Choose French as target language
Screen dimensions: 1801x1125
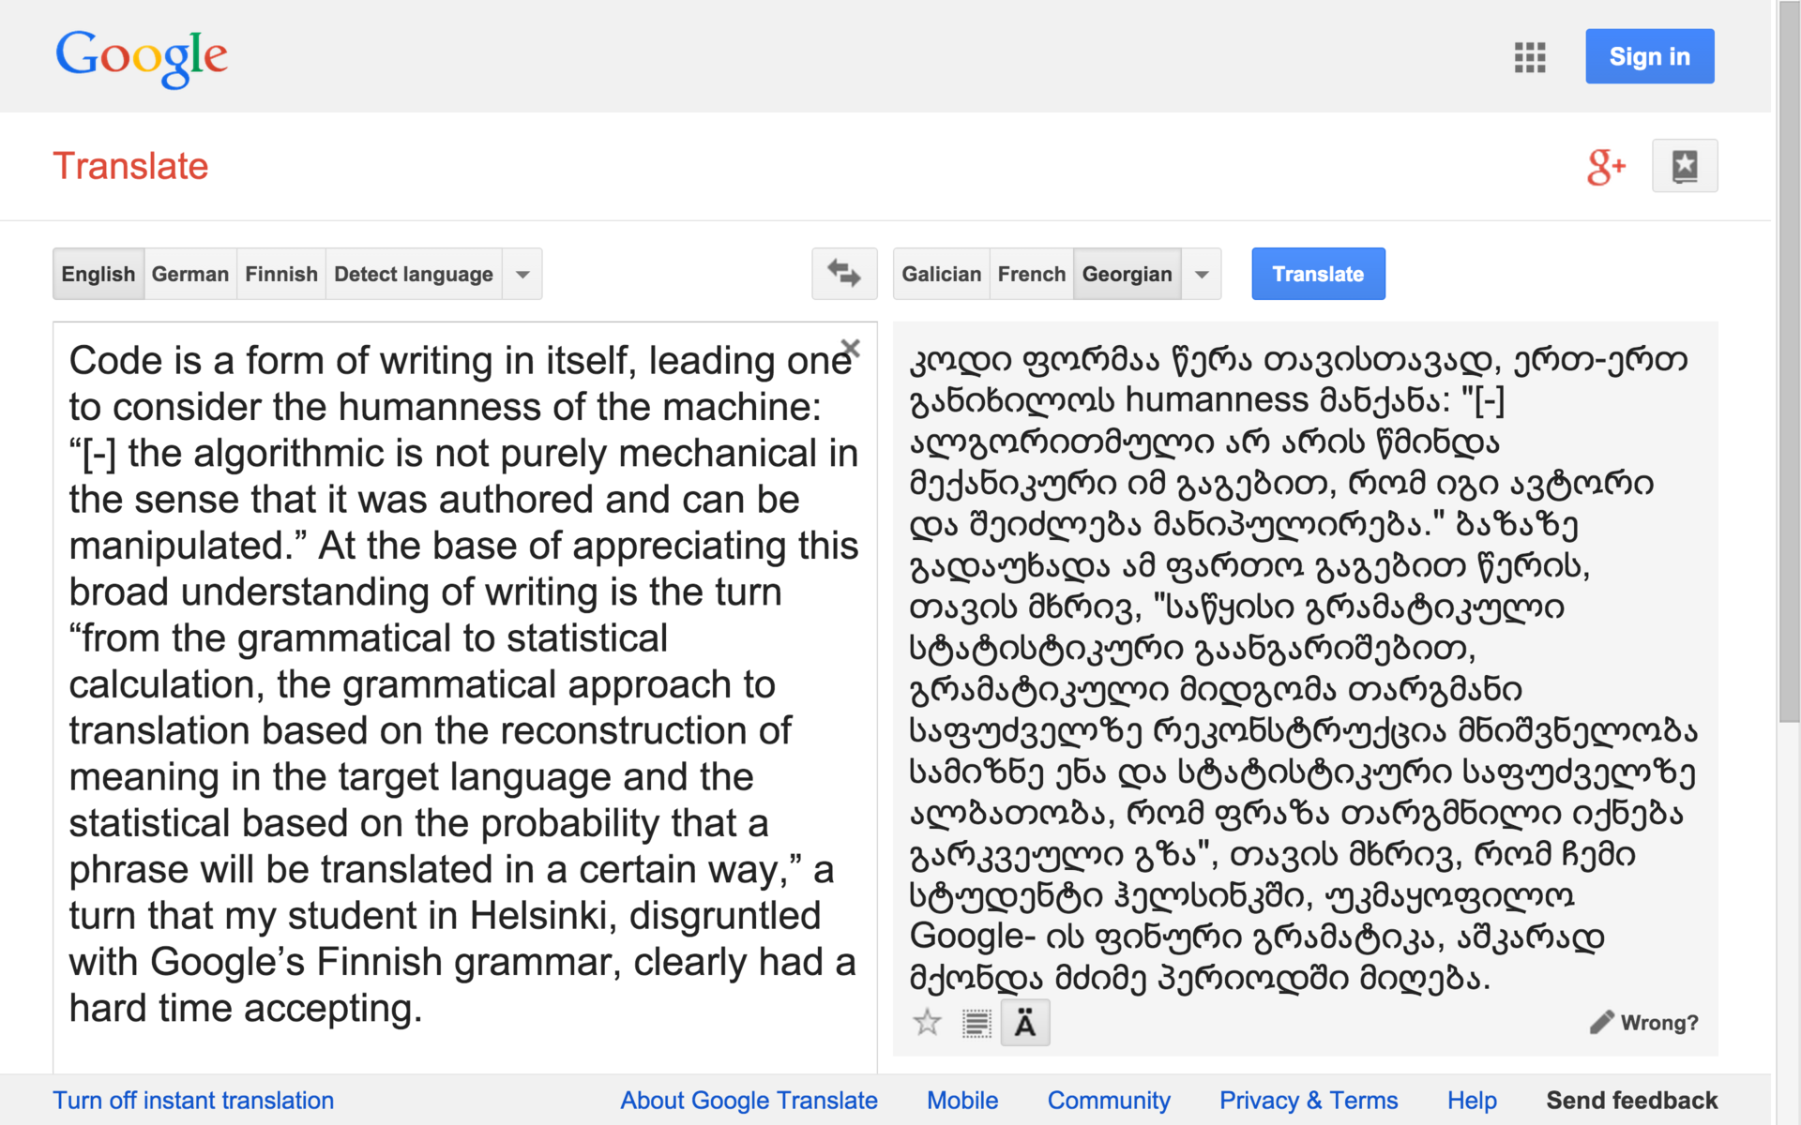tap(1031, 274)
